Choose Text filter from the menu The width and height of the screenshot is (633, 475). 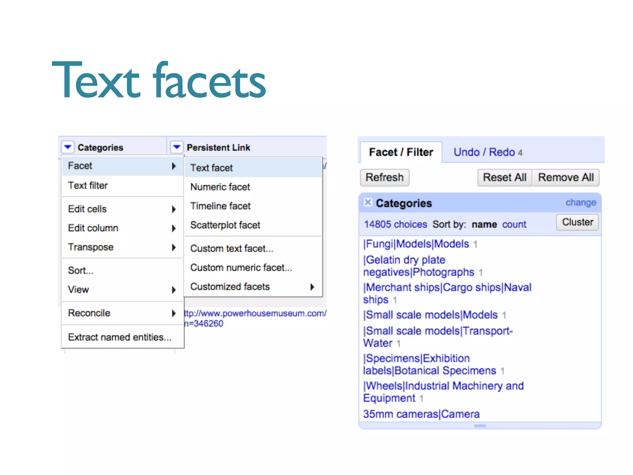click(123, 186)
